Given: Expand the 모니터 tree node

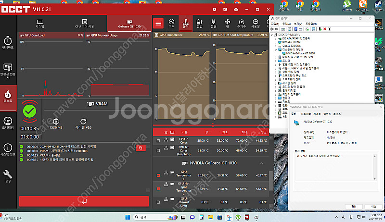Looking at the screenshot, I should click(275, 61).
